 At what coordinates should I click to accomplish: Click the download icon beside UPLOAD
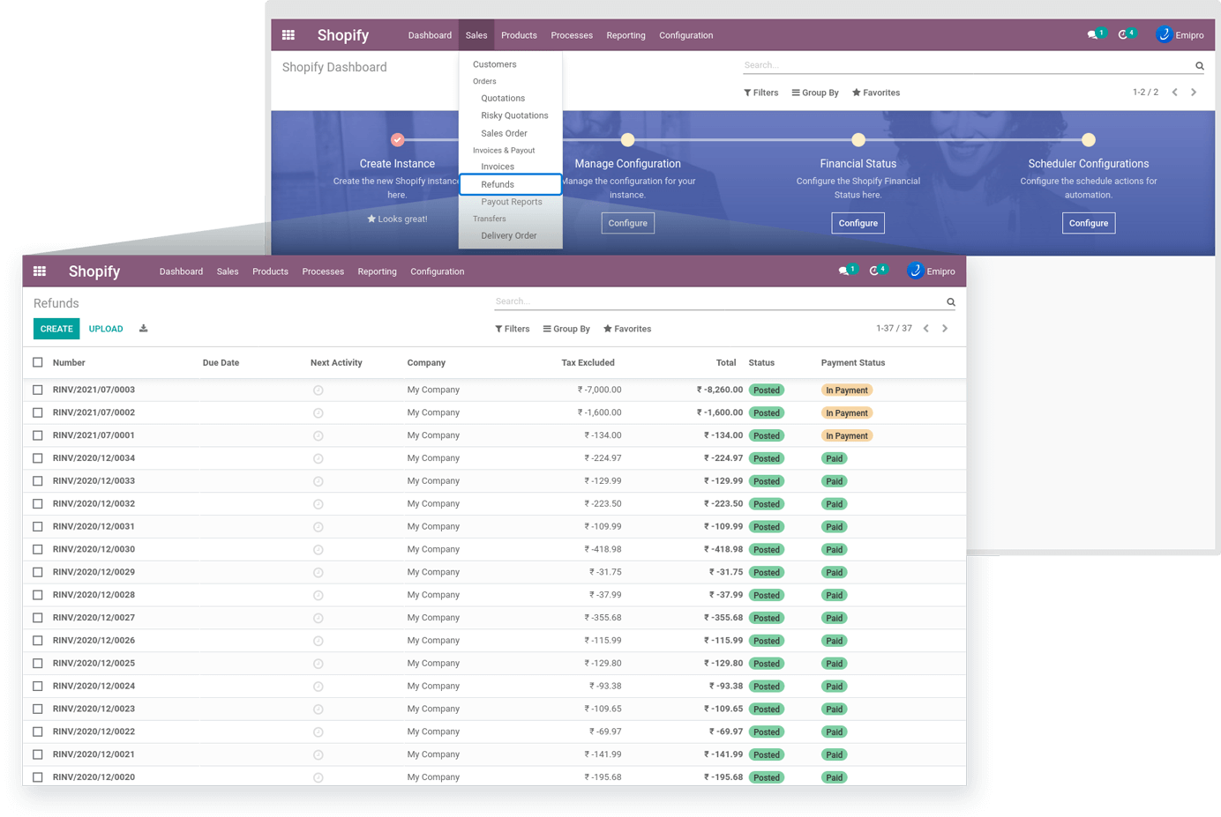tap(144, 329)
